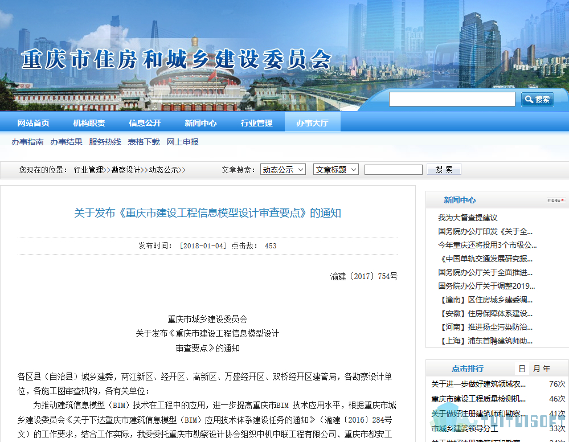This screenshot has width=569, height=442.
Task: Open the 网站首页 navigation item
Action: click(x=34, y=123)
